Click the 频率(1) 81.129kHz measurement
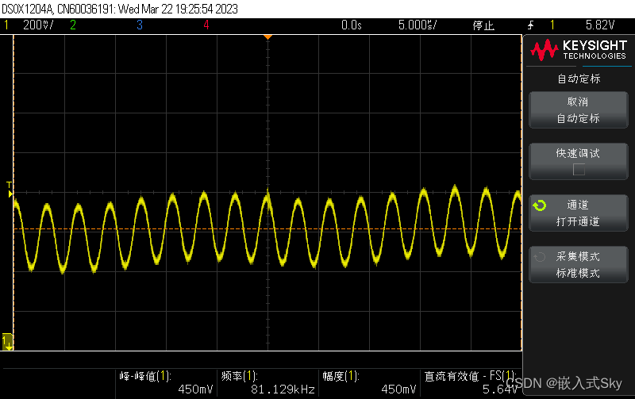This screenshot has height=399, width=635. click(267, 383)
